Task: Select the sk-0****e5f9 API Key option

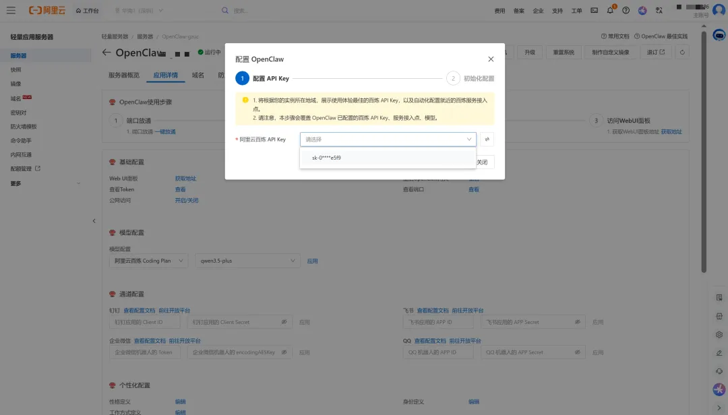Action: 388,158
